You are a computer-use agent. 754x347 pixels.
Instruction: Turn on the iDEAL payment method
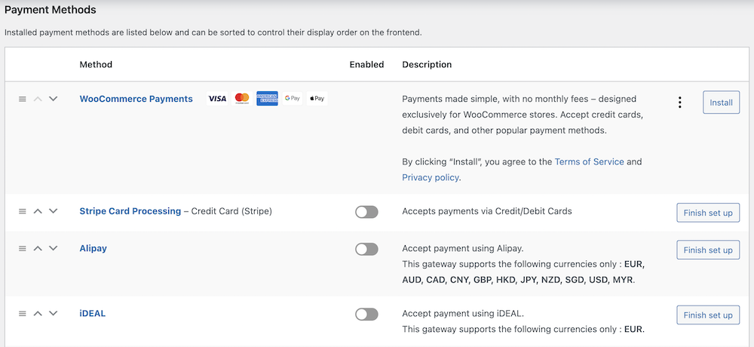[x=366, y=314]
